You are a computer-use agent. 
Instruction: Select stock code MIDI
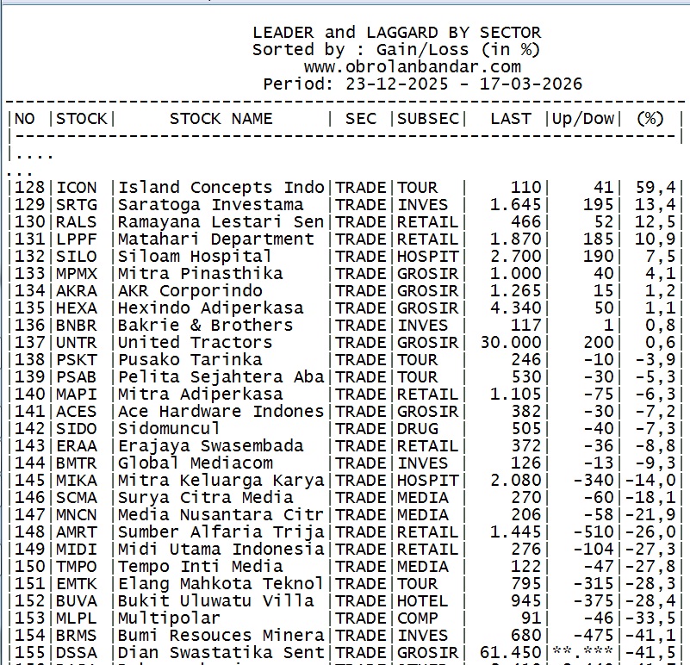point(76,550)
